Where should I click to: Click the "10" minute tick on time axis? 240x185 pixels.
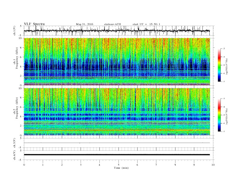click(213, 165)
